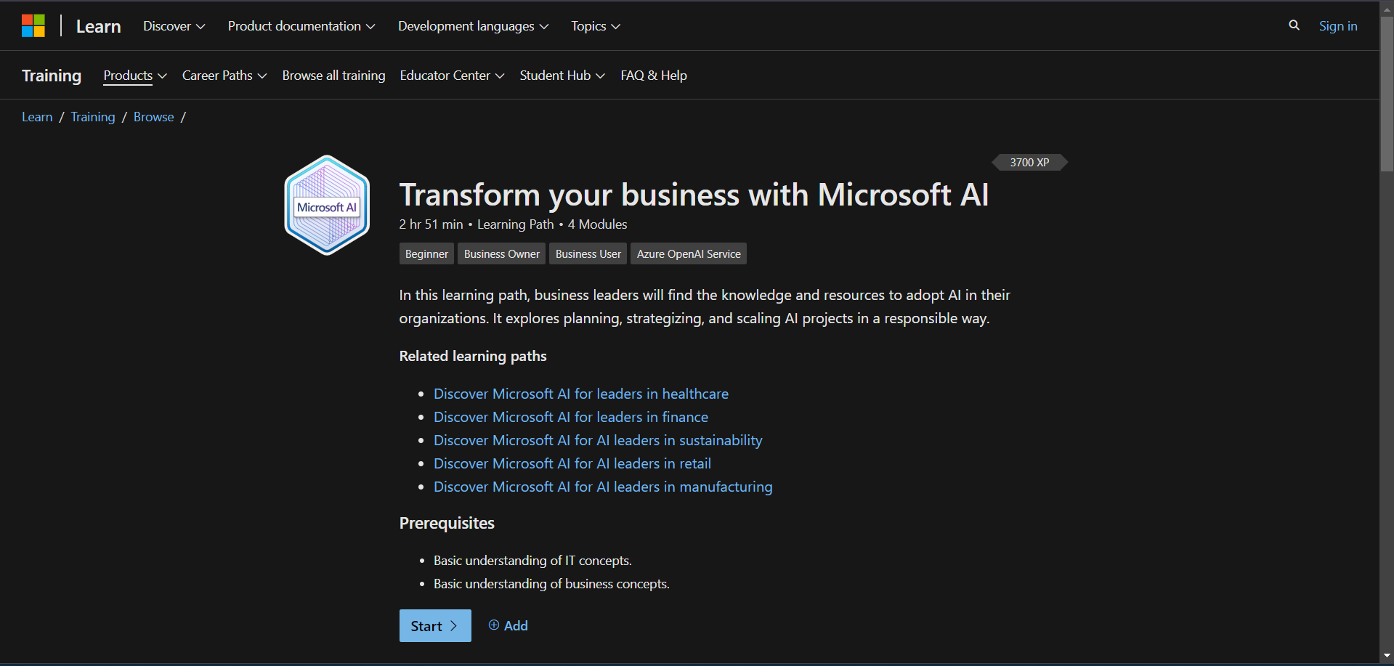1394x666 pixels.
Task: Click the Sign in link
Action: (1338, 25)
